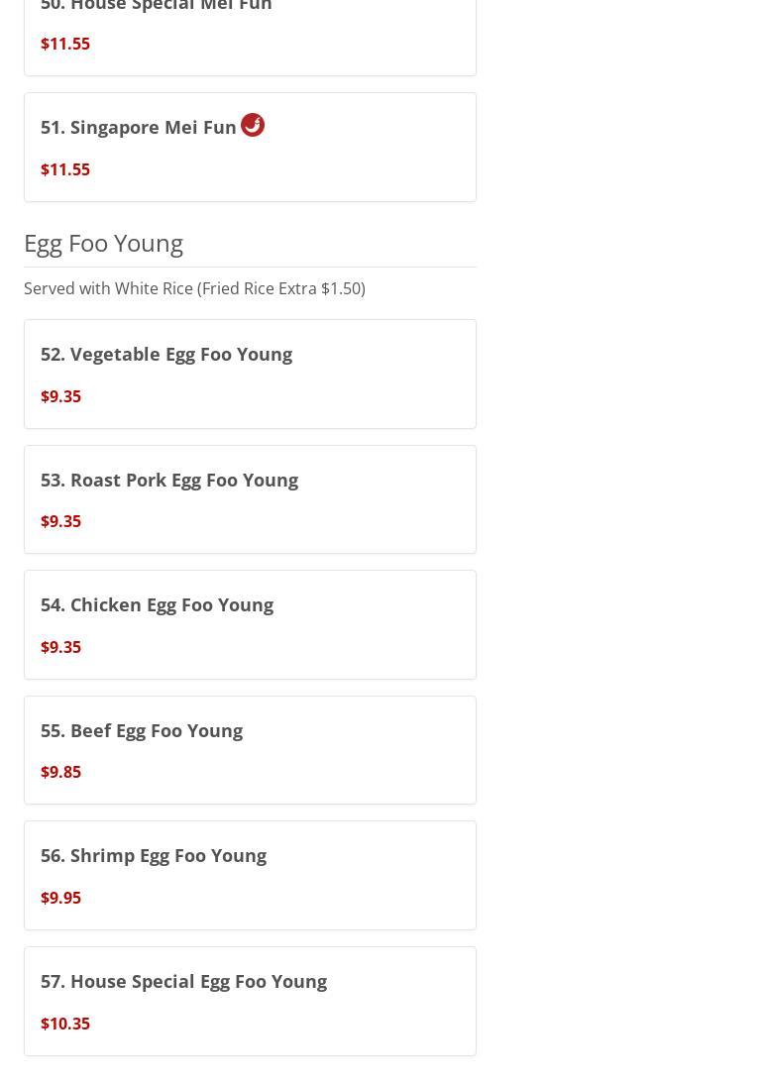Click $11.55 price under Singapore Mei Fun

65,169
